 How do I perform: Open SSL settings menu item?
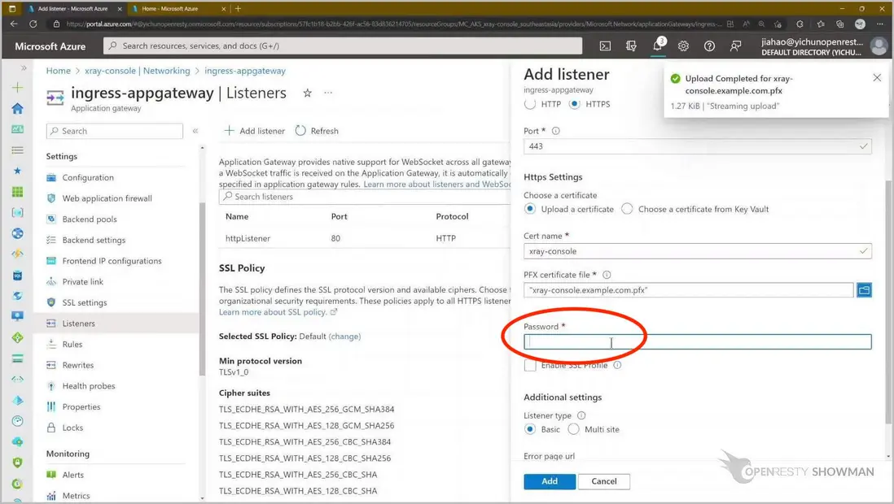tap(85, 302)
